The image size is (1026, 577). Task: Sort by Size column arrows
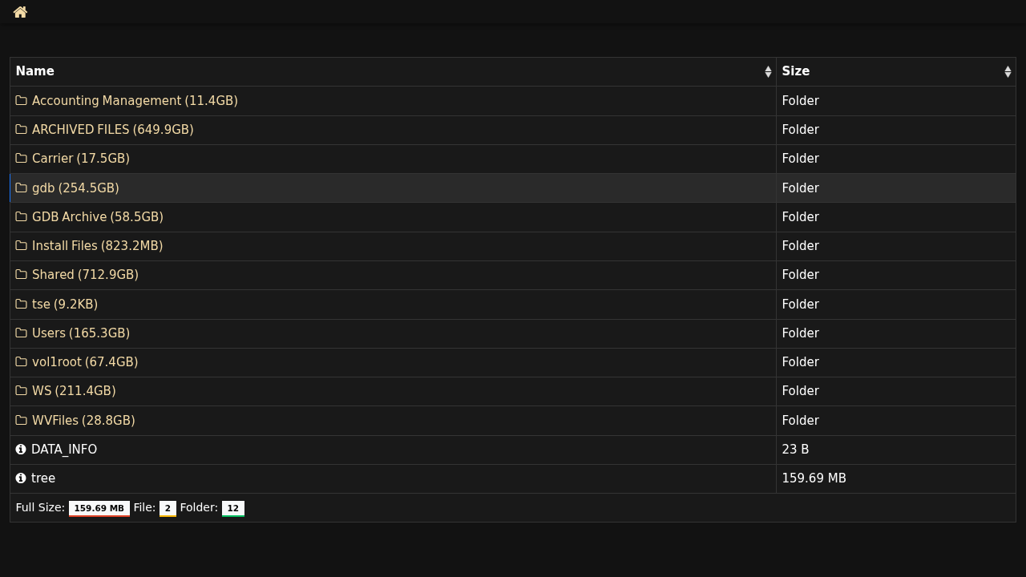pos(1008,72)
